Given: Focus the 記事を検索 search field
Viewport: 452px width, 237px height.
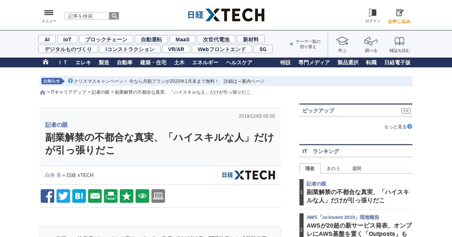Looking at the screenshot, I should [87, 16].
